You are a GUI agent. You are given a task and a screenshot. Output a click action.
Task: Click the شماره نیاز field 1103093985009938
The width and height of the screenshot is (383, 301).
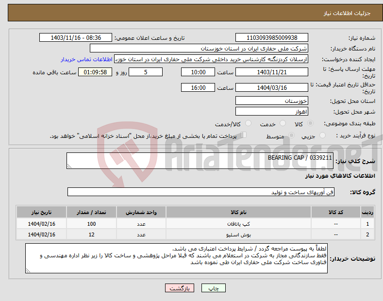pyautogui.click(x=272, y=38)
